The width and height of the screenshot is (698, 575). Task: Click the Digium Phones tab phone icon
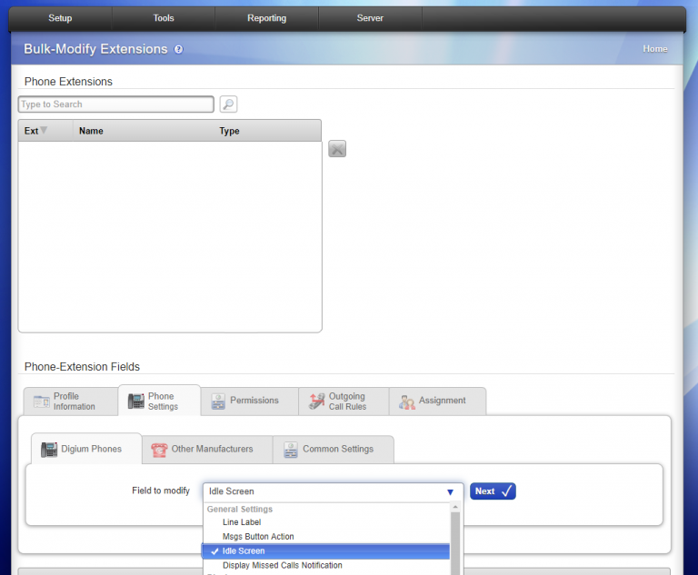(x=49, y=450)
